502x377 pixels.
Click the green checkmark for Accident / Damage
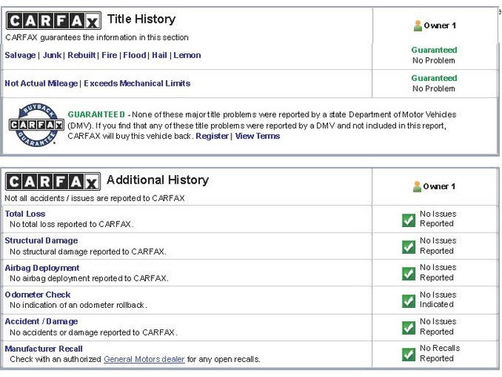(409, 327)
